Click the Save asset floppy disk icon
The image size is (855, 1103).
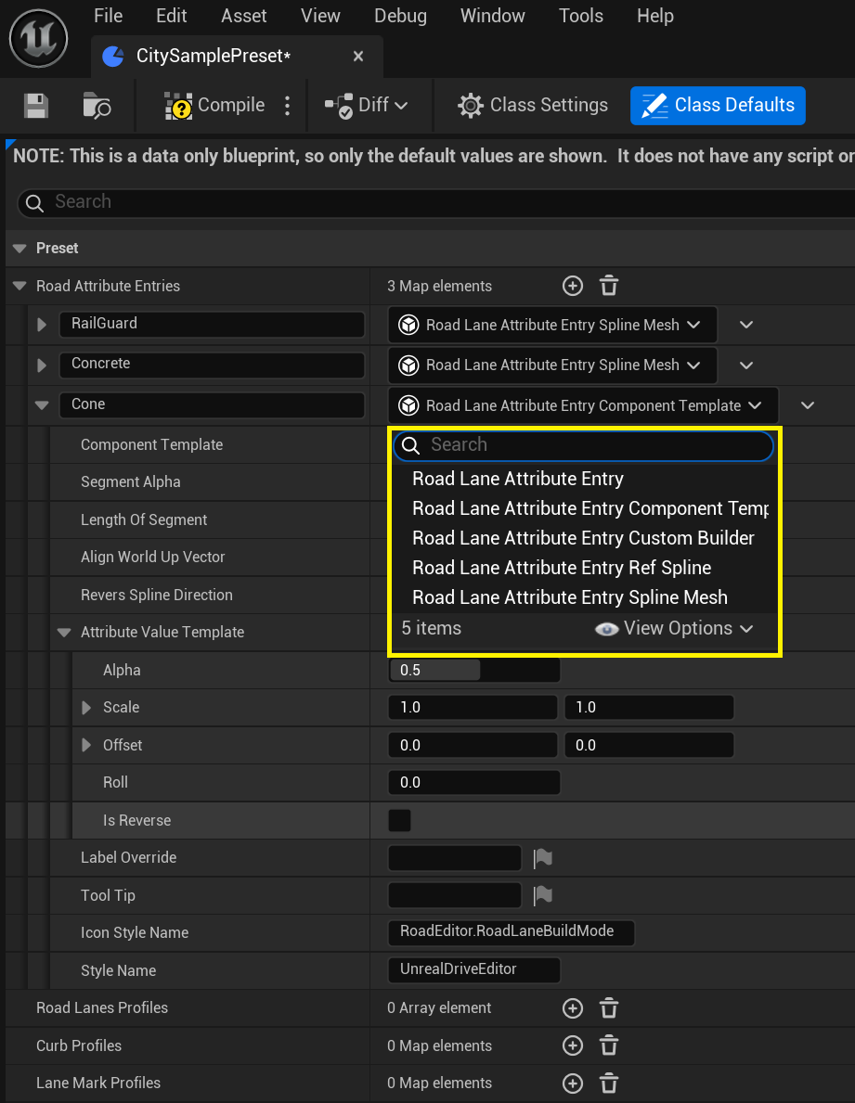[x=36, y=106]
